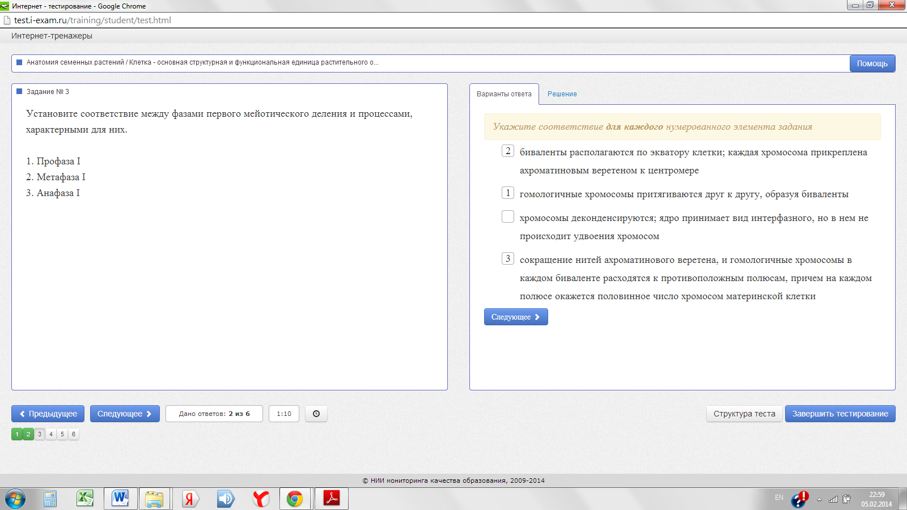Open the file explorer folder icon
Image resolution: width=907 pixels, height=510 pixels.
[x=154, y=499]
